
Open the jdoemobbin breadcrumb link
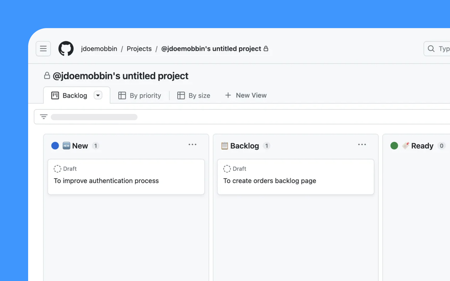click(x=99, y=48)
